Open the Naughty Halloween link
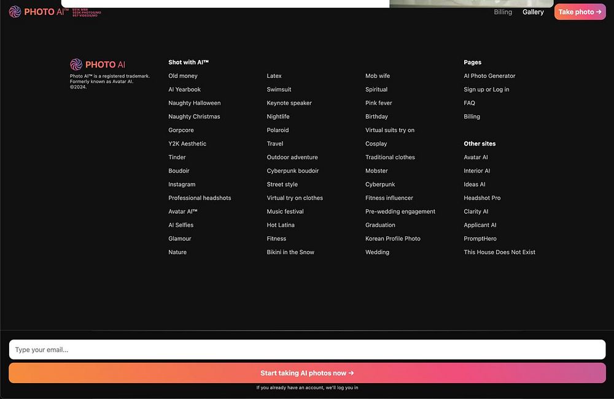 [x=195, y=103]
